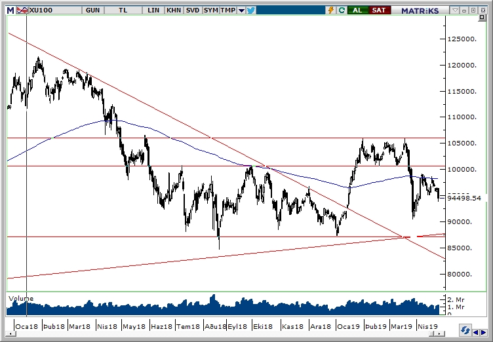This screenshot has height=342, width=493.
Task: Click the Oca18 date label
Action: coord(26,326)
